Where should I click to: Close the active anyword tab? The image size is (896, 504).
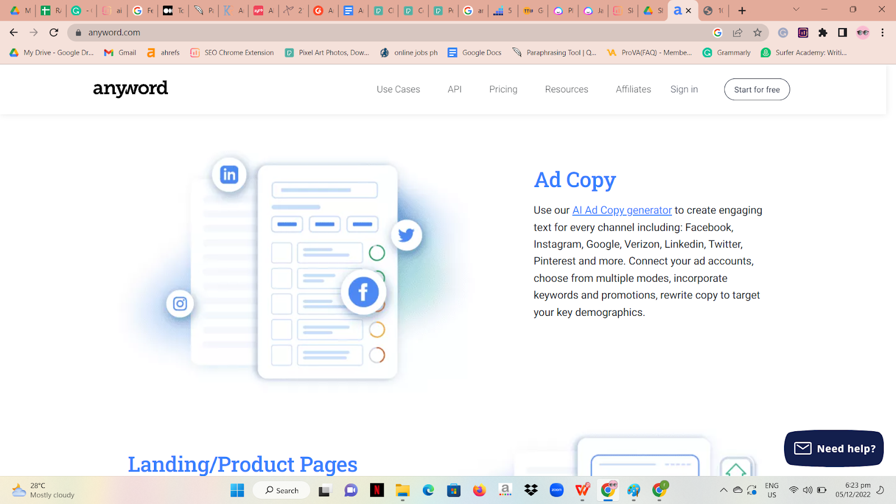click(x=689, y=11)
